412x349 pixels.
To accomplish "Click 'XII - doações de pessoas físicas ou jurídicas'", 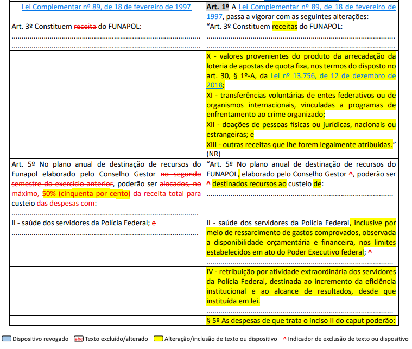I will pyautogui.click(x=278, y=125).
